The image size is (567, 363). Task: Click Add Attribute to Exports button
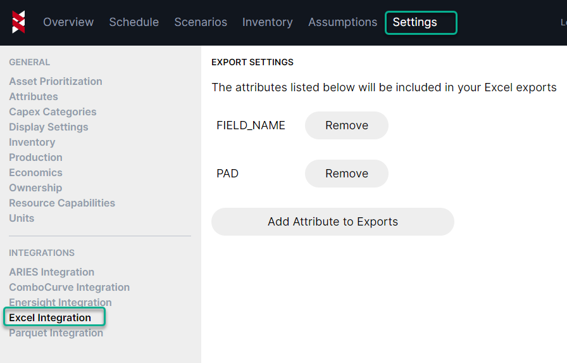point(332,222)
